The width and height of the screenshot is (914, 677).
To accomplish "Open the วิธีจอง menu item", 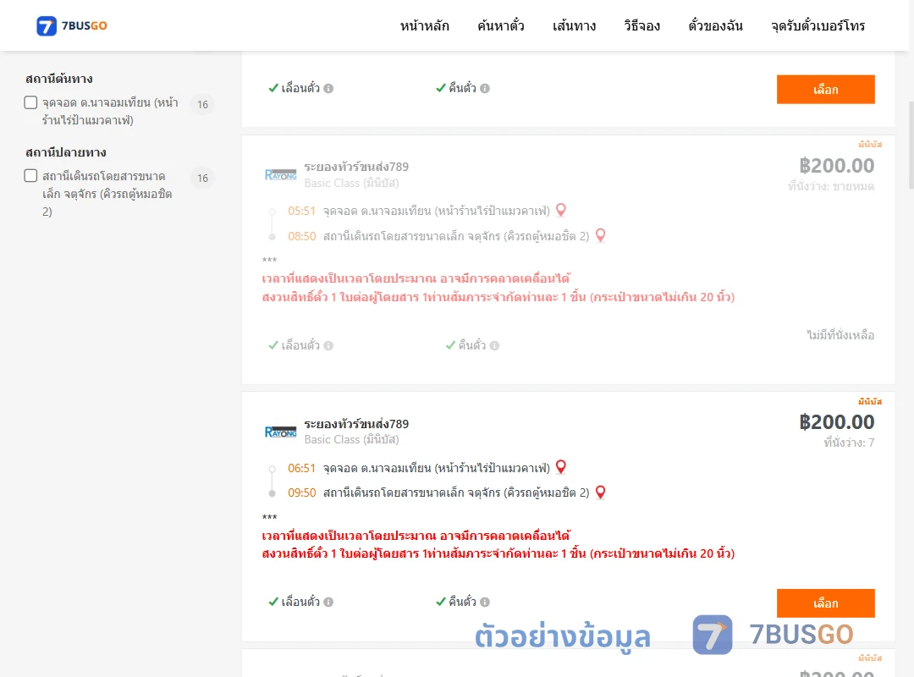I will click(x=641, y=25).
